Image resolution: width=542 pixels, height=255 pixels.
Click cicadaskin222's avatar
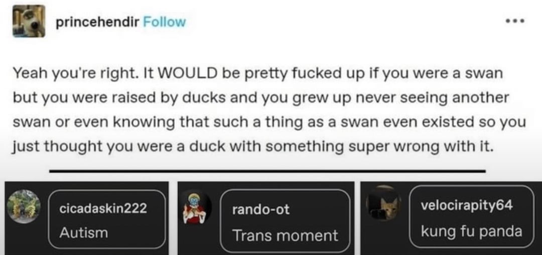(24, 206)
